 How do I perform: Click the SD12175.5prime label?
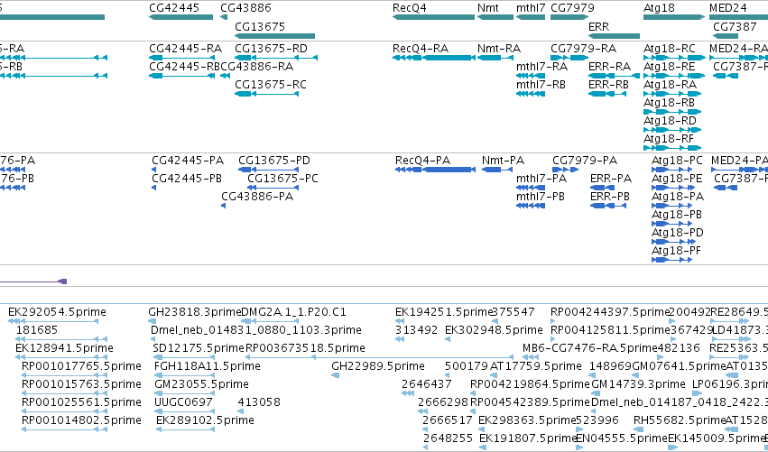(x=199, y=348)
